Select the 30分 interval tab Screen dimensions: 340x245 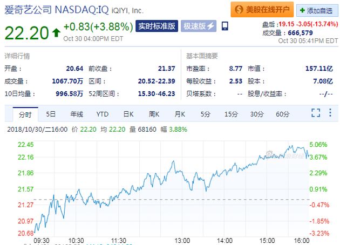click(x=257, y=114)
